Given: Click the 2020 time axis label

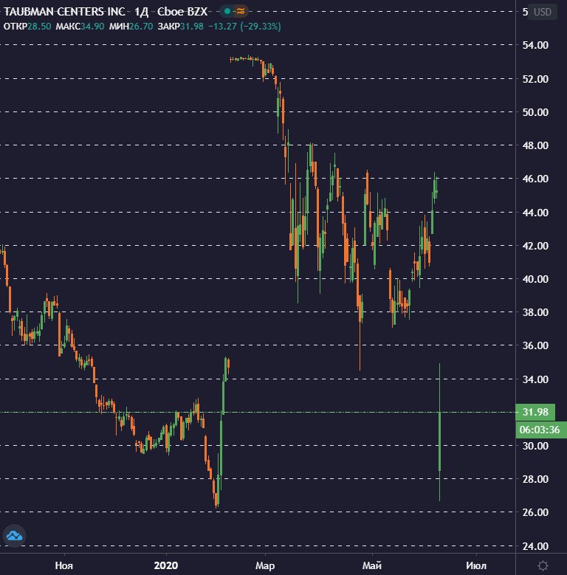Looking at the screenshot, I should (x=166, y=565).
